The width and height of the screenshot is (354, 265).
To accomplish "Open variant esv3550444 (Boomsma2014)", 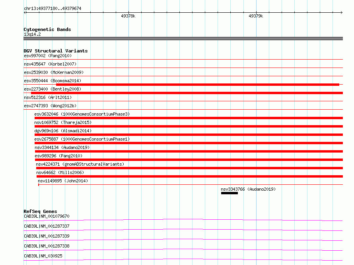I will (x=53, y=81).
